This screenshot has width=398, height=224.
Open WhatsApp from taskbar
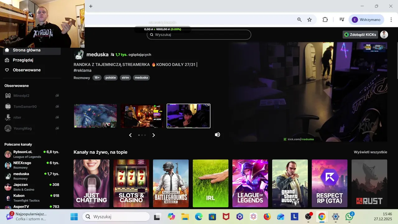pyautogui.click(x=349, y=217)
